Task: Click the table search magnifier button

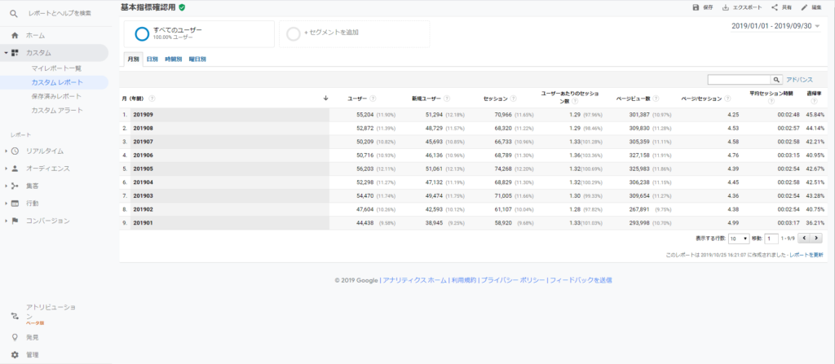Action: click(x=775, y=80)
